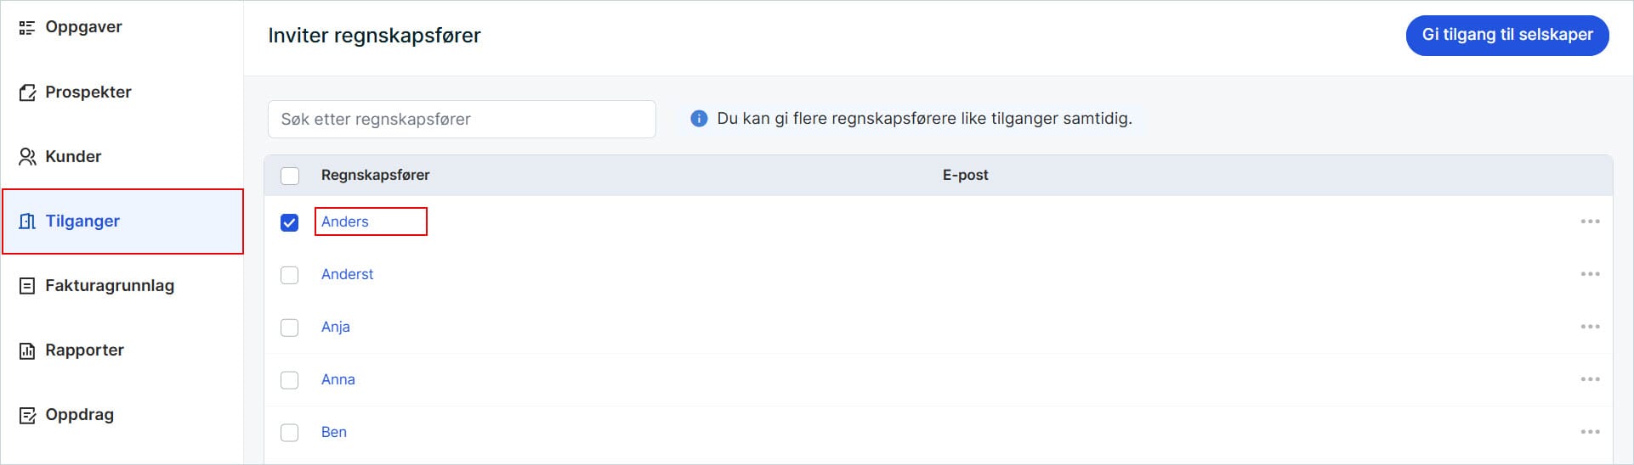
Task: Open the three-dot menu for Anna row
Action: 1590,379
